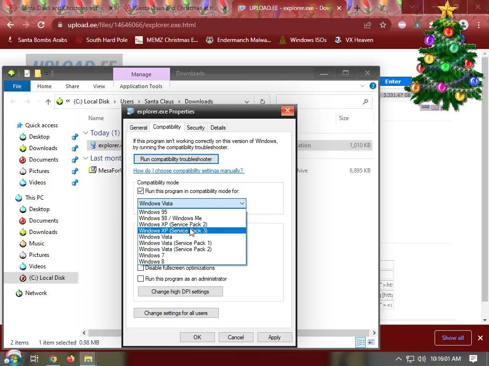Collapse the Today group in file list
This screenshot has width=489, height=366.
click(85, 133)
